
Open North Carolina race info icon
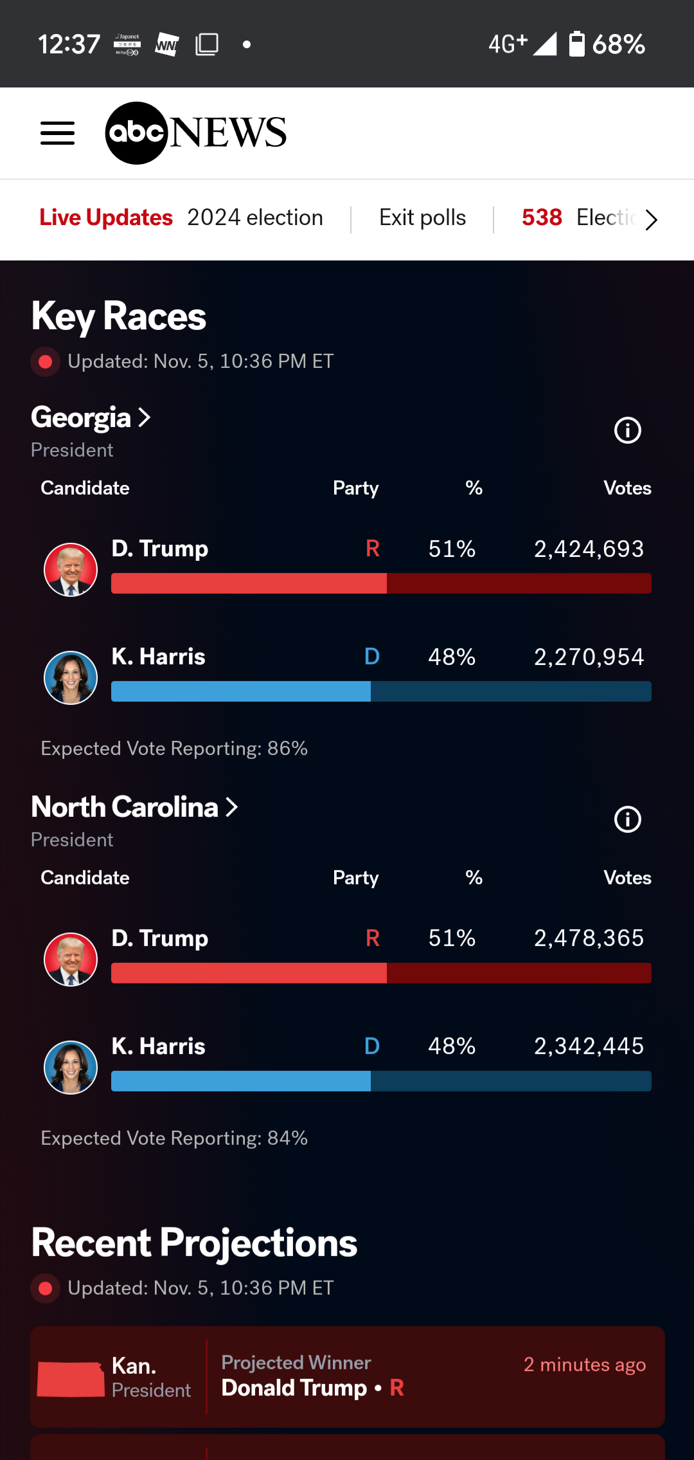627,819
